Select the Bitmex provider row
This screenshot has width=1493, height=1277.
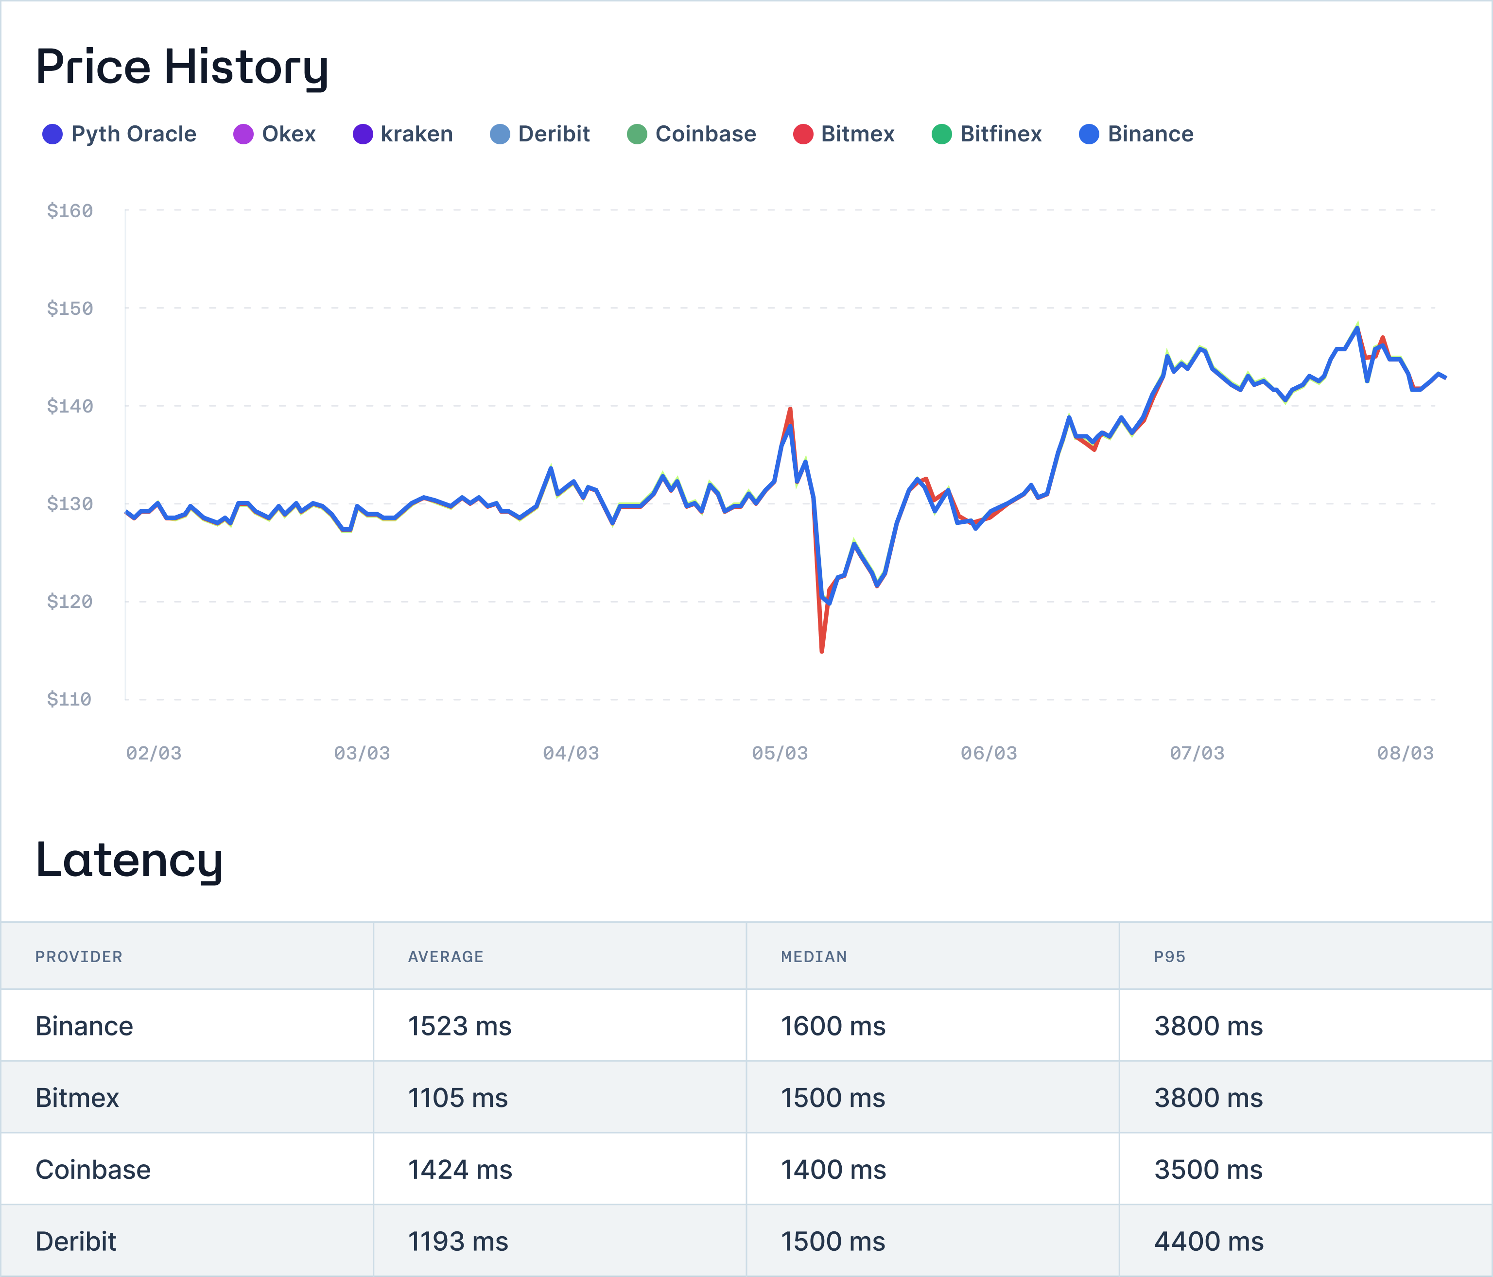tap(77, 1098)
